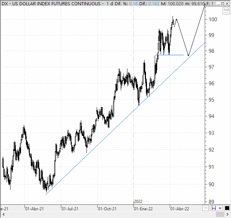
Task: Minimize the chart window
Action: (219, 3)
